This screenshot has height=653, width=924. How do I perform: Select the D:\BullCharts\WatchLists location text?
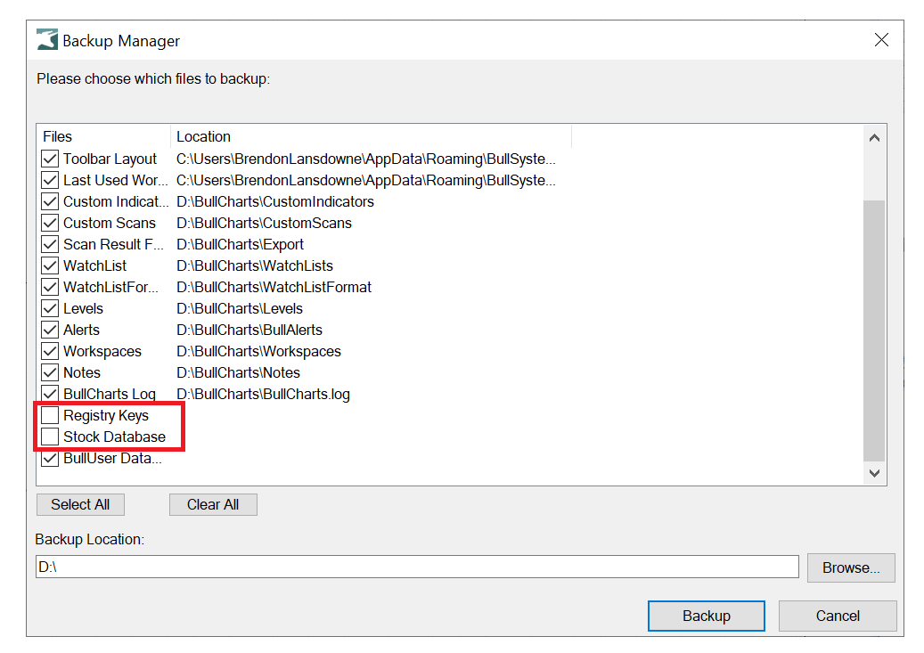[x=255, y=265]
